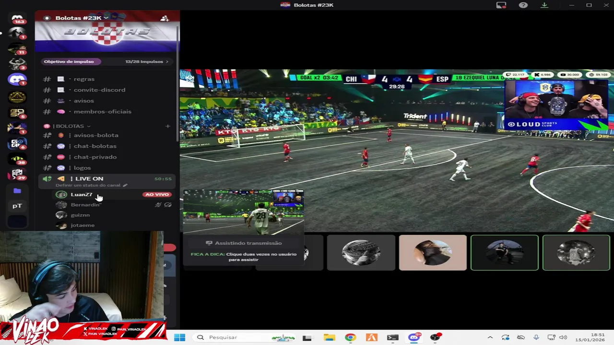Viewport: 614px width, 345px height.
Task: Open the blue Discord logo server icon
Action: pyautogui.click(x=17, y=80)
